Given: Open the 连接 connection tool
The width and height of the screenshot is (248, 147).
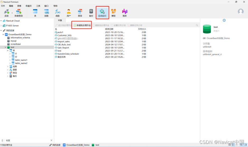Looking at the screenshot, I should [7, 13].
